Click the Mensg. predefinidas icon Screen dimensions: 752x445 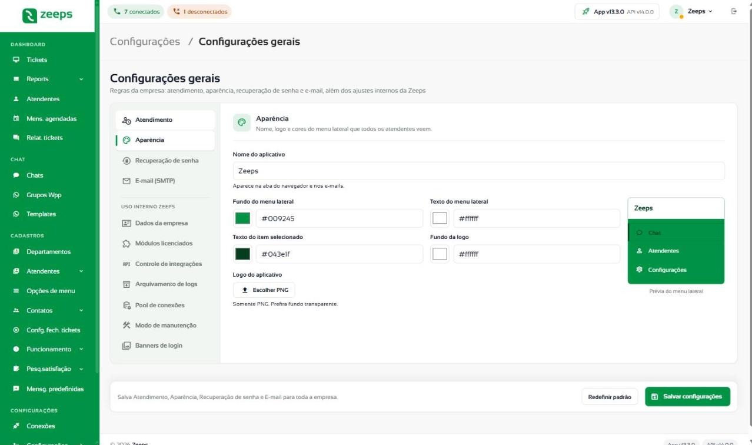click(x=16, y=388)
